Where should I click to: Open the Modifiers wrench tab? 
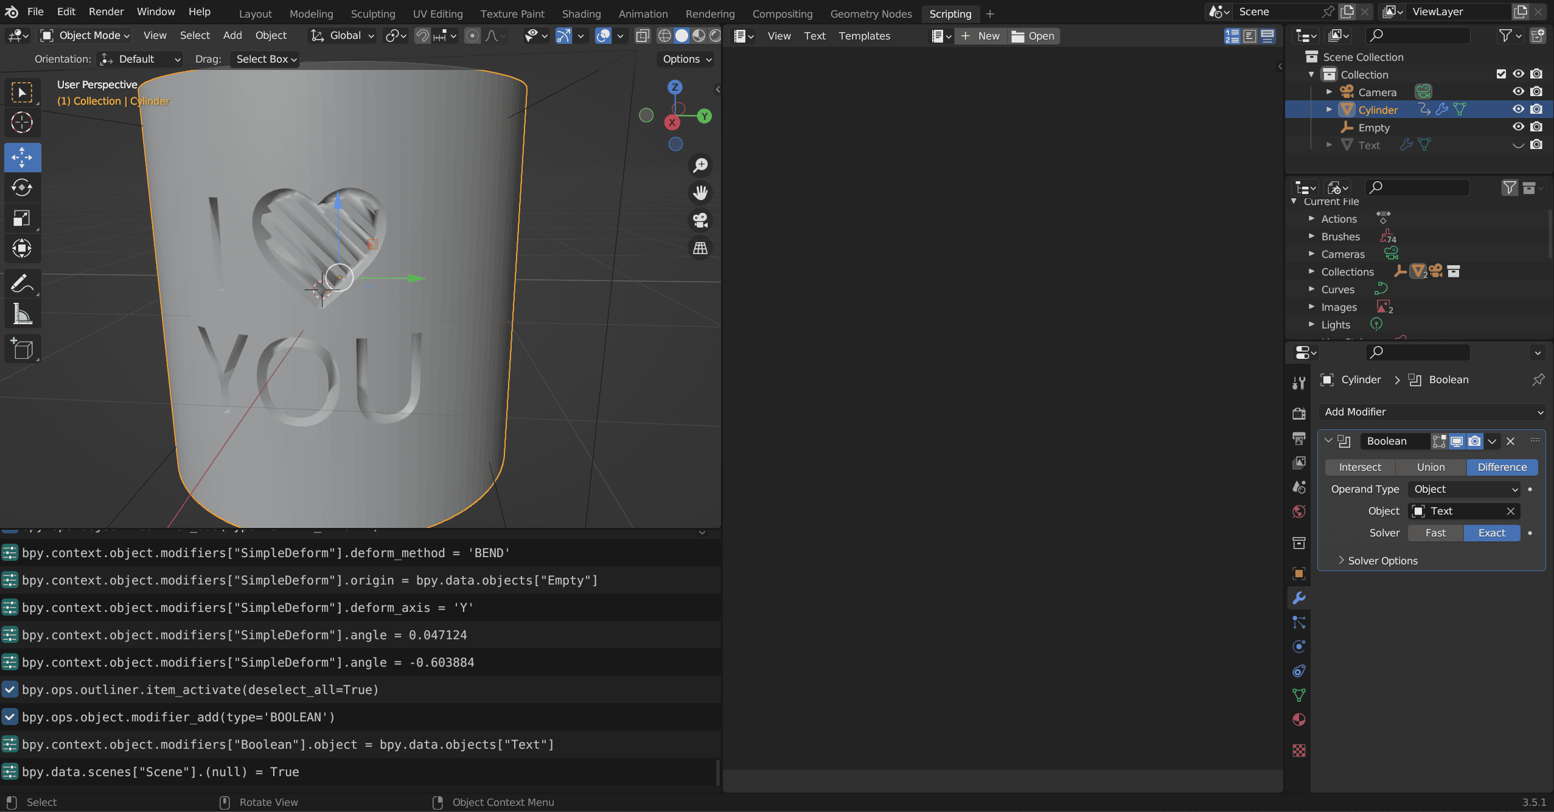pos(1299,598)
